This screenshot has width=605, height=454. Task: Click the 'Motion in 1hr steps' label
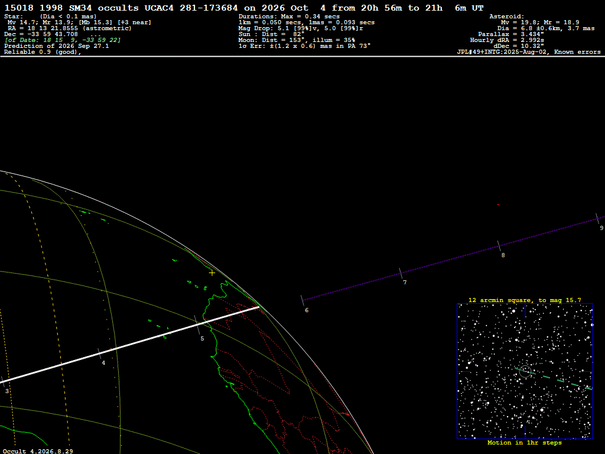525,442
